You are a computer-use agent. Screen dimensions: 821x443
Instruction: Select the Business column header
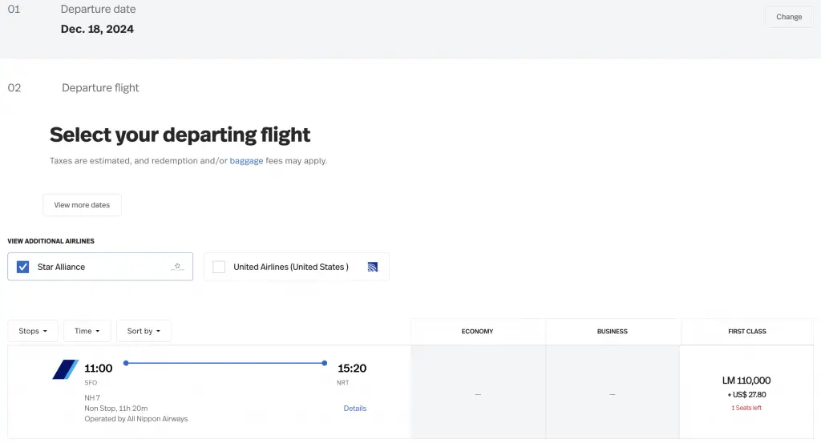click(613, 331)
